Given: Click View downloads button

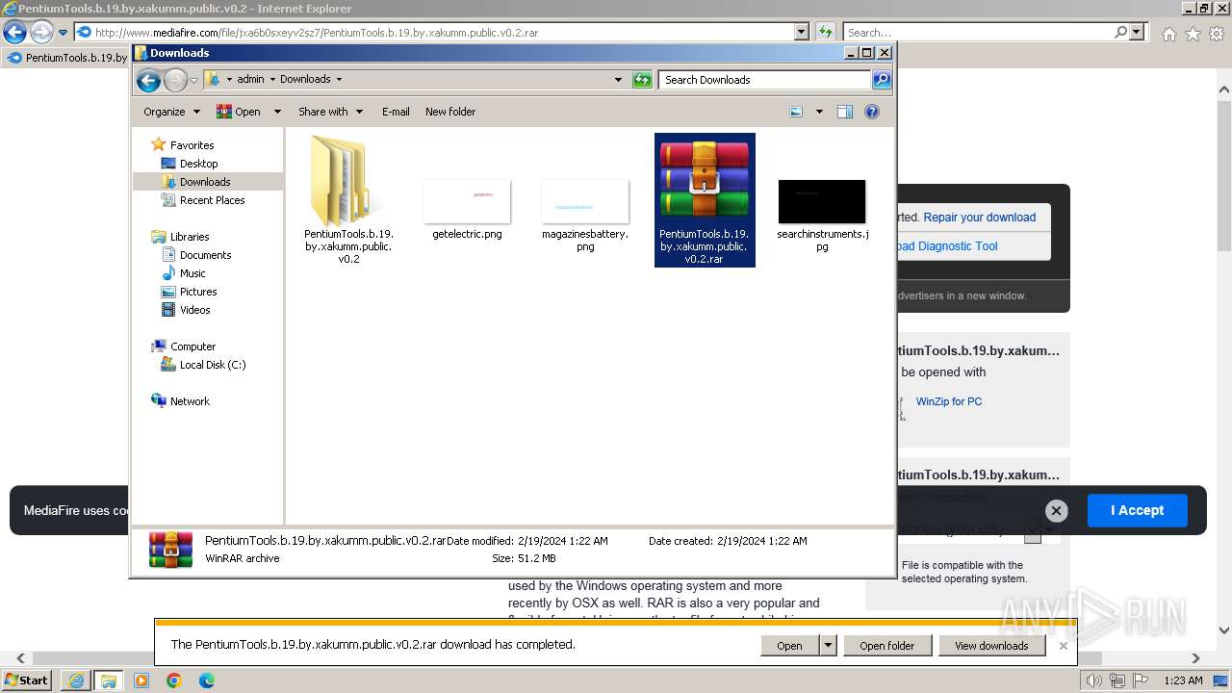Looking at the screenshot, I should [x=991, y=646].
